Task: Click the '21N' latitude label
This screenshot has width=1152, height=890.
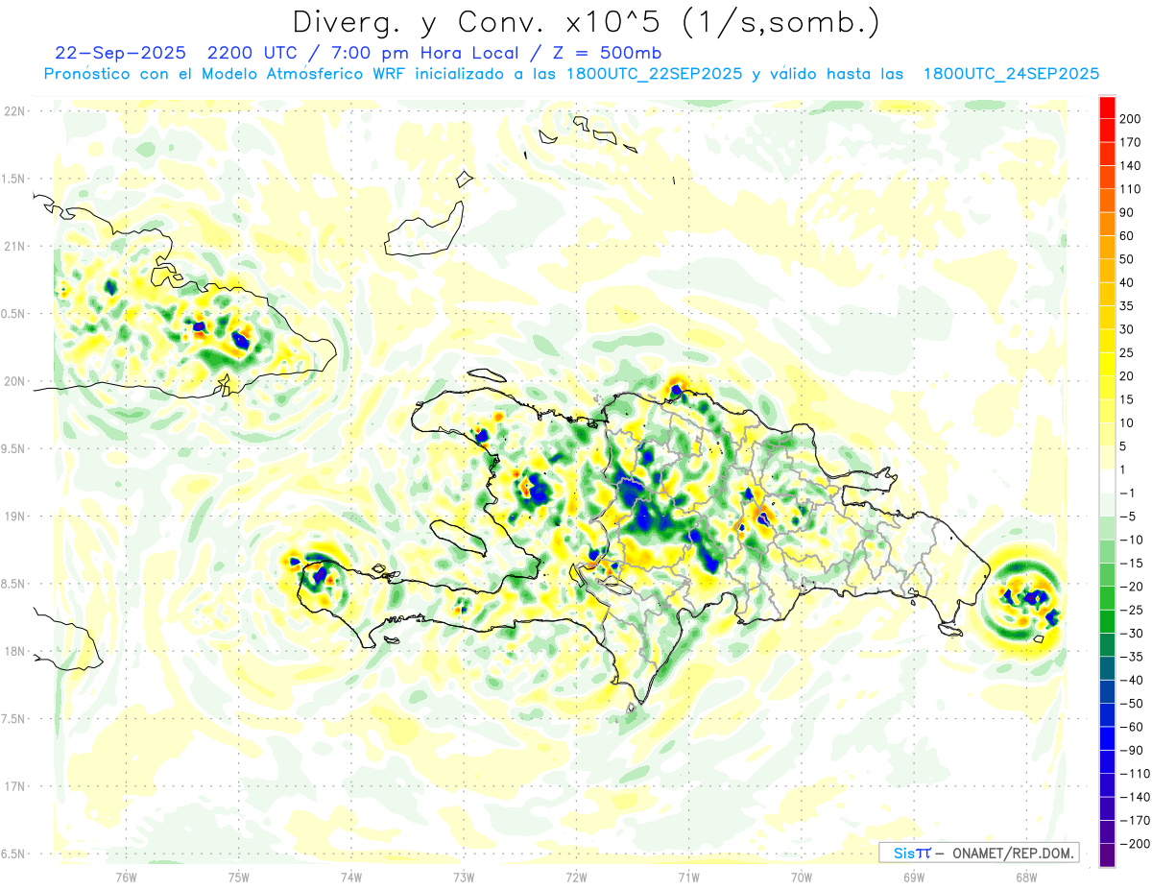Action: pyautogui.click(x=14, y=246)
